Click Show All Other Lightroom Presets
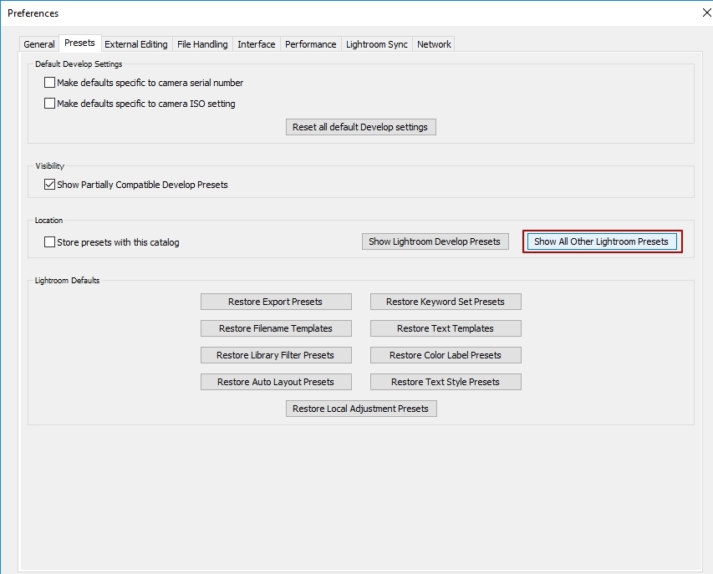 click(x=601, y=241)
